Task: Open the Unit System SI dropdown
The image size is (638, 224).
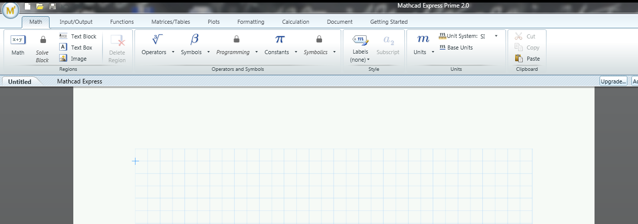Action: (496, 36)
